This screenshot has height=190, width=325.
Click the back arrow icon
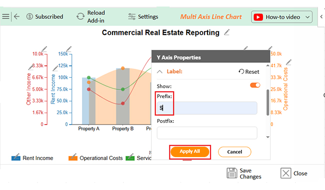click(16, 16)
